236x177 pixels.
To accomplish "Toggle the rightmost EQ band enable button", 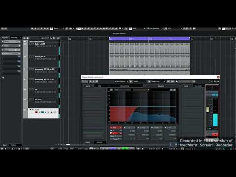I will point(166,127).
